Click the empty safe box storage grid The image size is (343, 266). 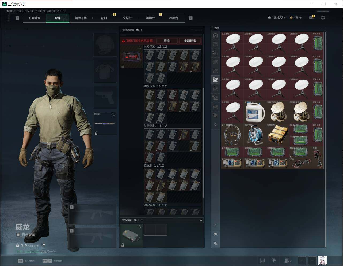[155, 230]
